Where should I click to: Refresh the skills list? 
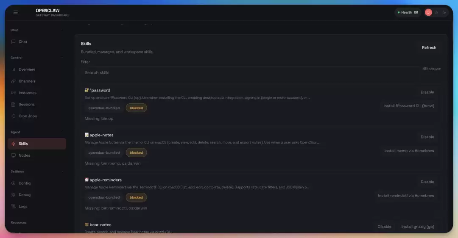tap(429, 47)
